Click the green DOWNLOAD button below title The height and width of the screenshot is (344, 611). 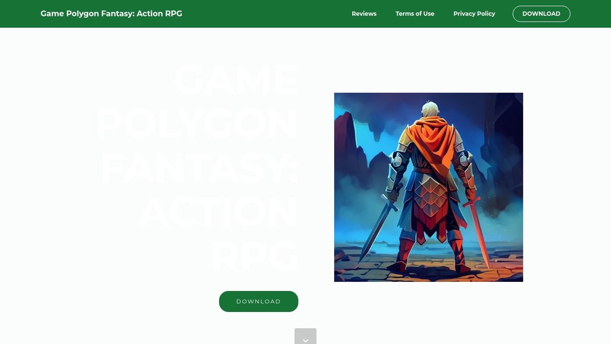(259, 301)
